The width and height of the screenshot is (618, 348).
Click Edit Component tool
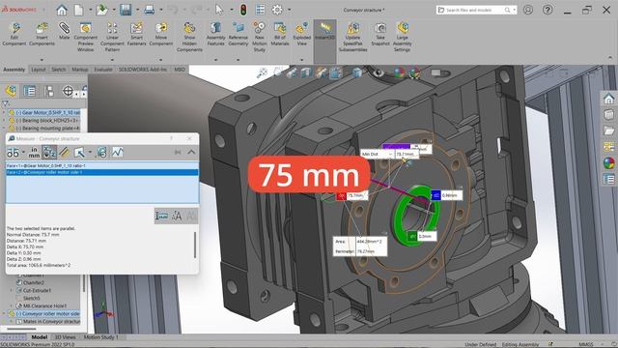pyautogui.click(x=14, y=35)
